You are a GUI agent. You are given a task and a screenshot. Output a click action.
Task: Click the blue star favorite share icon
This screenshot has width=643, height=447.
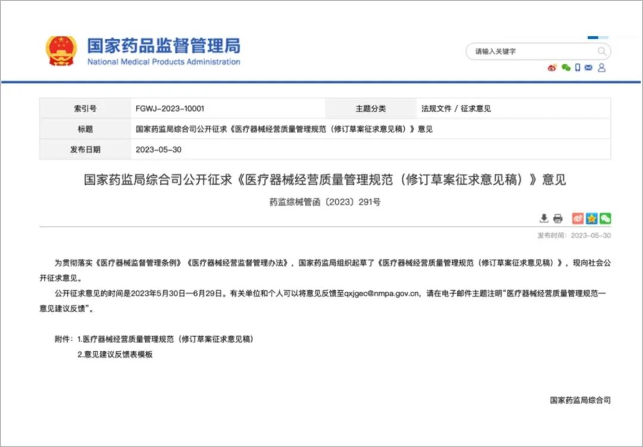tap(591, 218)
